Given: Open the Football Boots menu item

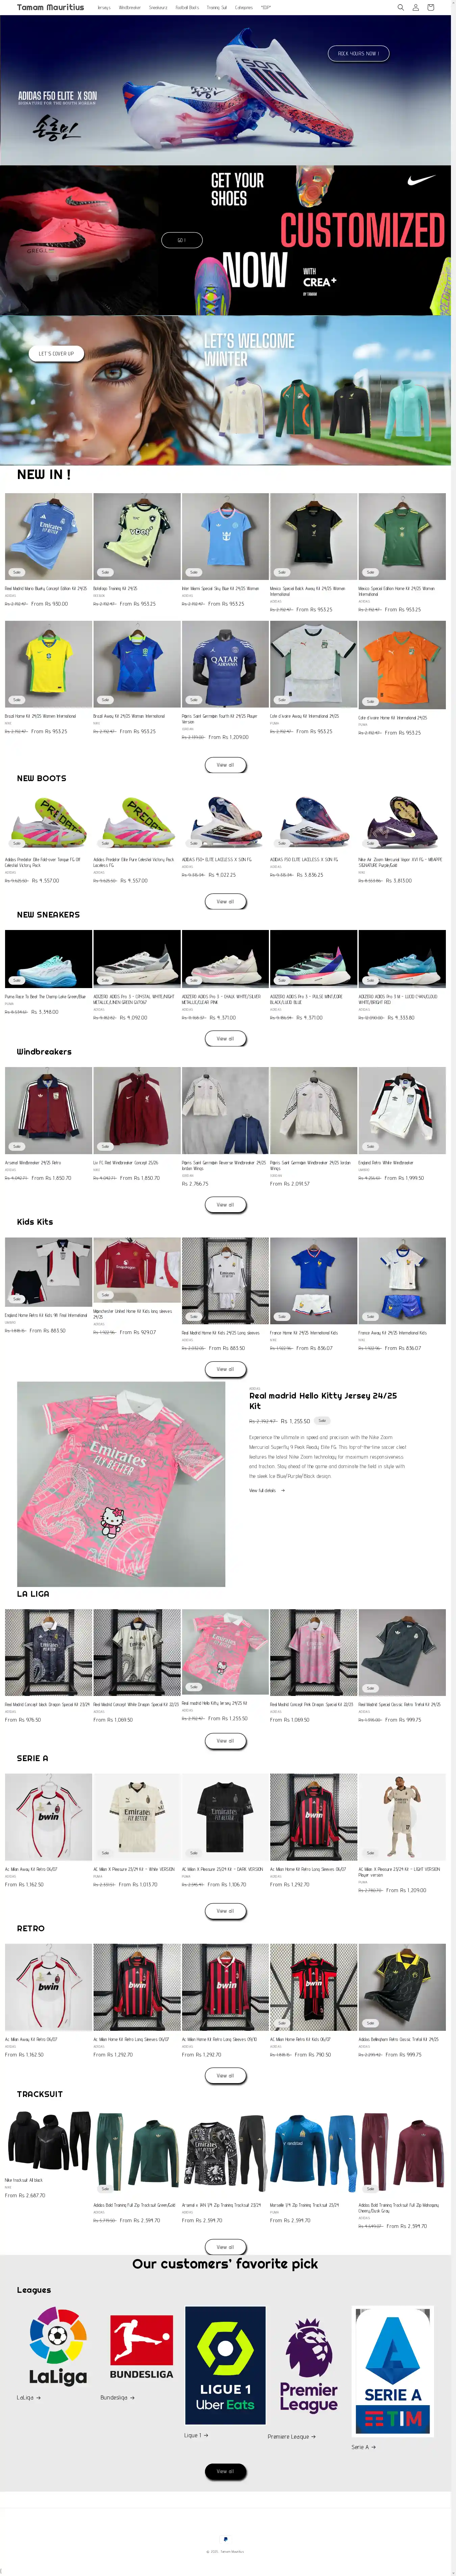Looking at the screenshot, I should pyautogui.click(x=187, y=7).
